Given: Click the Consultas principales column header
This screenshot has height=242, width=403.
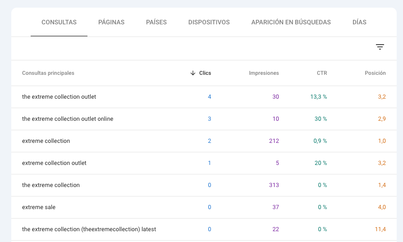Looking at the screenshot, I should tap(48, 73).
